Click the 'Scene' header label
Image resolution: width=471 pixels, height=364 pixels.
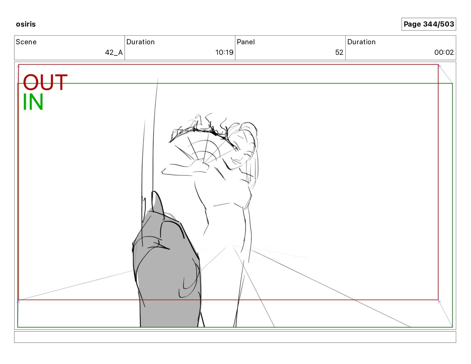coord(26,42)
